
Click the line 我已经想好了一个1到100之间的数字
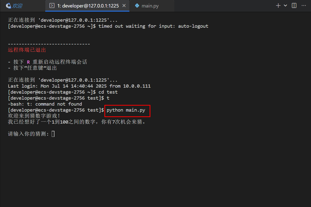tap(77, 122)
